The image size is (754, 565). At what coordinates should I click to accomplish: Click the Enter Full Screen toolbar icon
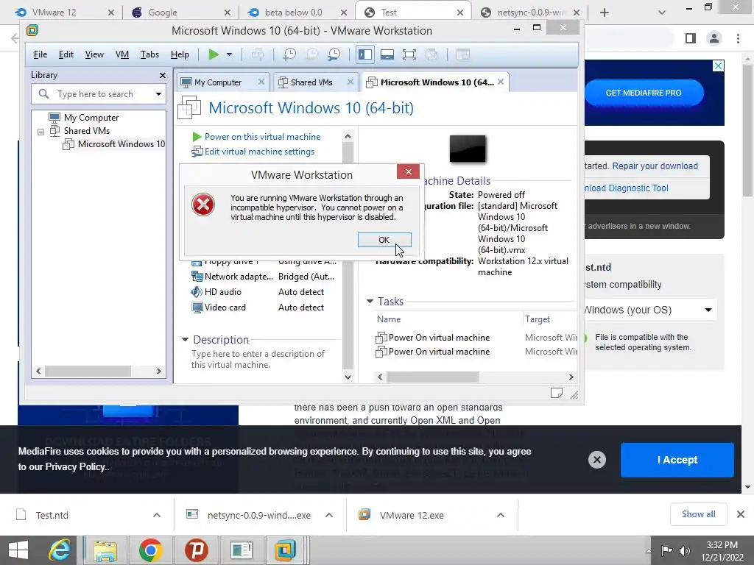(409, 54)
